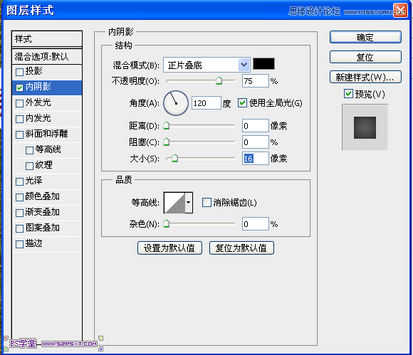
Task: Select the 斜面和浮雕 row label
Action: click(46, 134)
